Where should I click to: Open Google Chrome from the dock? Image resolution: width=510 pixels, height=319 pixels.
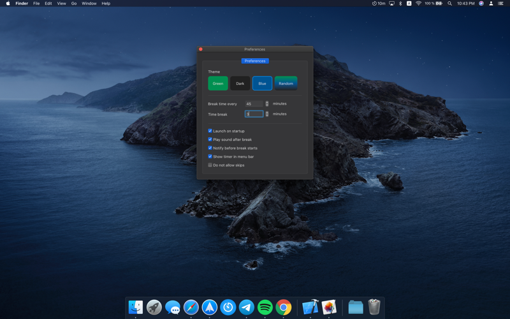tap(284, 307)
